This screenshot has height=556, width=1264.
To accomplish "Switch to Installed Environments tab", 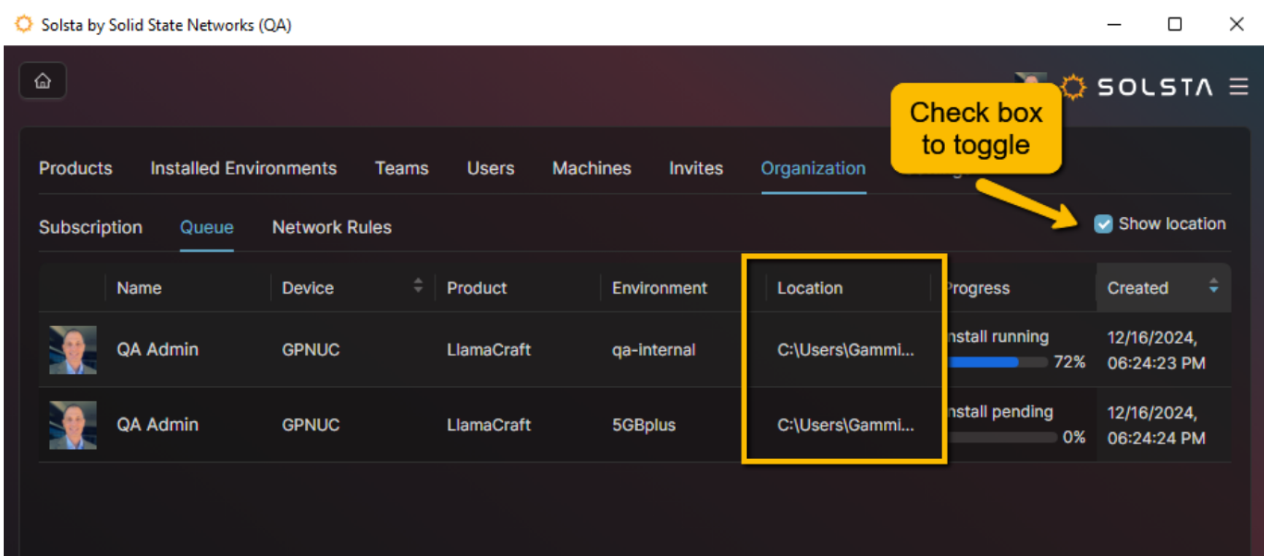I will point(243,168).
